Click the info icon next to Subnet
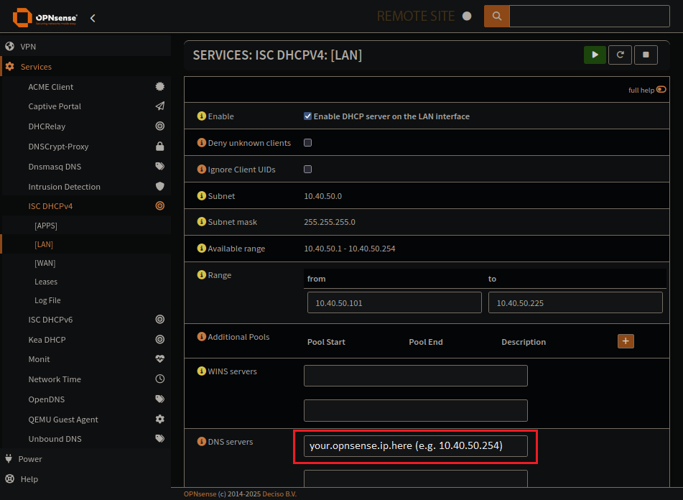The height and width of the screenshot is (500, 683). (201, 195)
